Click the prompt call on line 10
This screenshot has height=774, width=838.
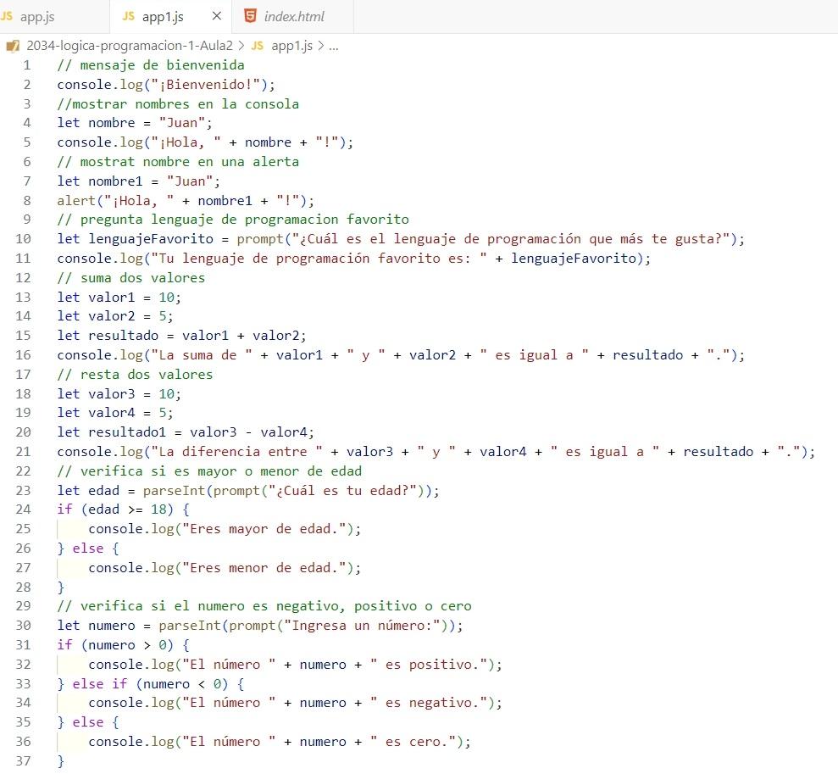[x=260, y=239]
